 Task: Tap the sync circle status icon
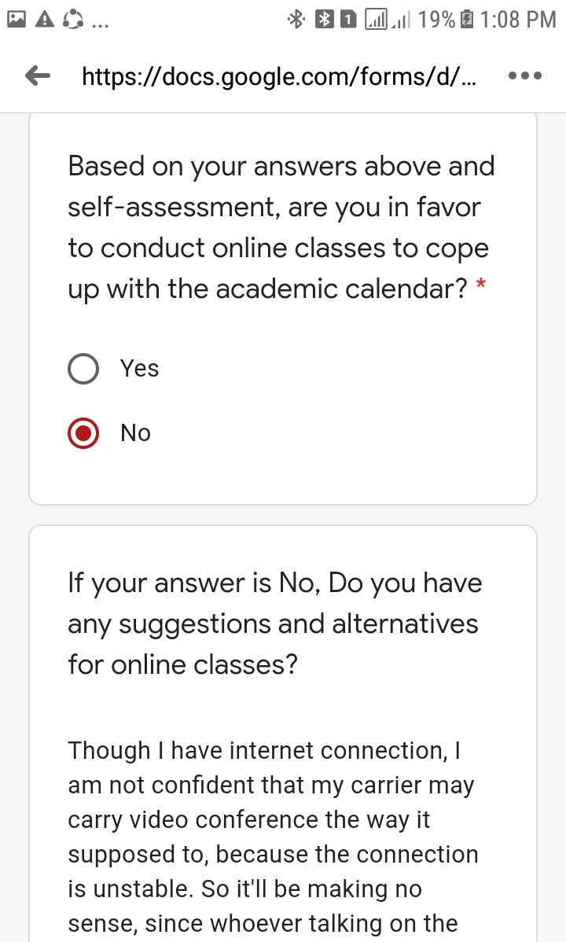pyautogui.click(x=73, y=19)
